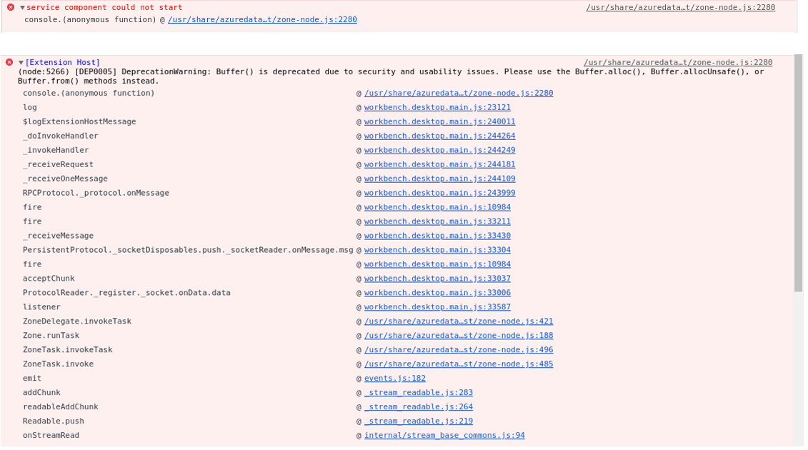Select the '[Extension Host]' label
The width and height of the screenshot is (808, 450).
pos(62,62)
